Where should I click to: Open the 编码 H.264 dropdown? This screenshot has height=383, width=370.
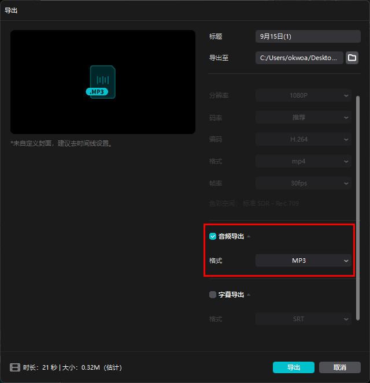(x=304, y=139)
